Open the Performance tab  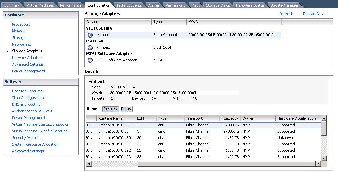pos(71,5)
